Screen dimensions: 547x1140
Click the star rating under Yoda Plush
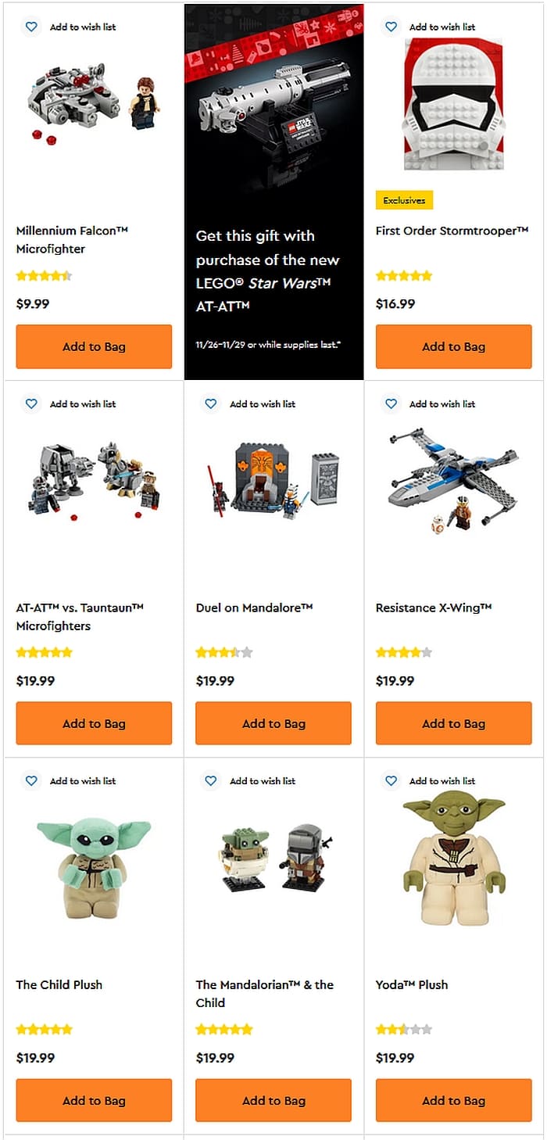pos(404,1029)
